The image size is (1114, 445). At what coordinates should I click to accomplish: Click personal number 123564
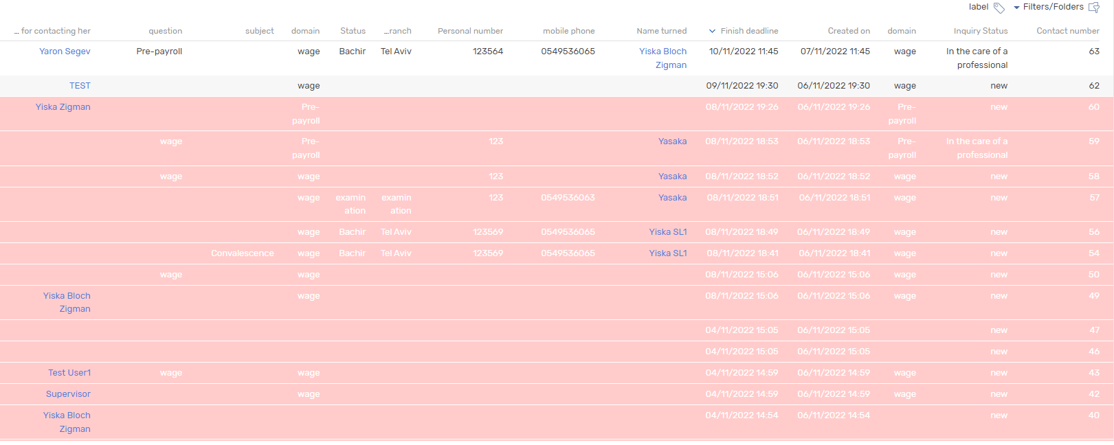pos(488,52)
